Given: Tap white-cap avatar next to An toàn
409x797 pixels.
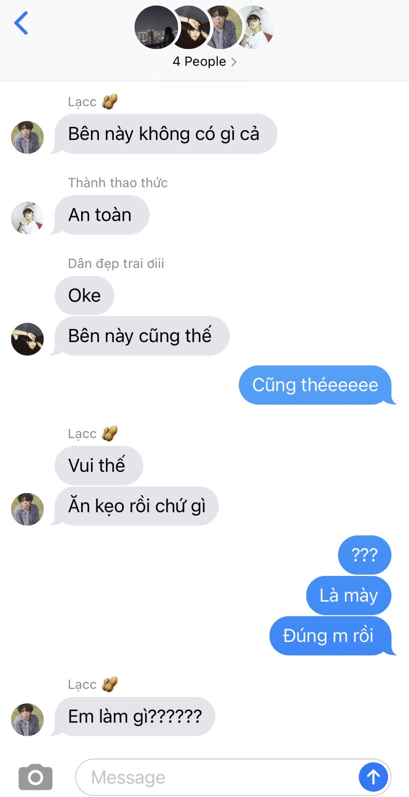Looking at the screenshot, I should (27, 218).
